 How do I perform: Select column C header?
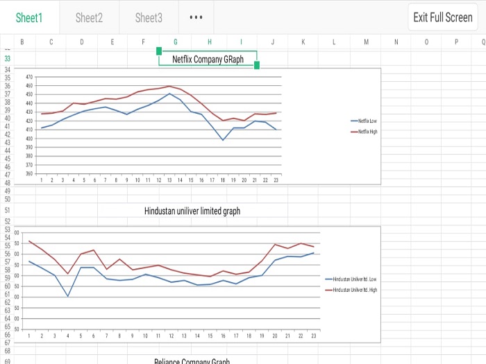(51, 42)
